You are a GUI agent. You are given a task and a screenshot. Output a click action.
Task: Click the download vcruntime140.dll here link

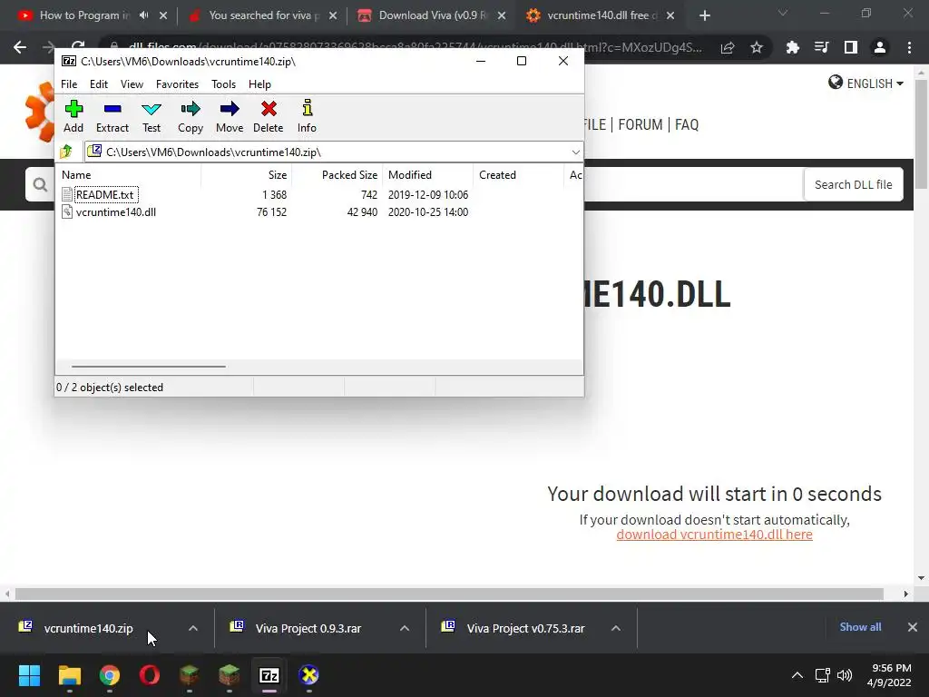coord(715,535)
